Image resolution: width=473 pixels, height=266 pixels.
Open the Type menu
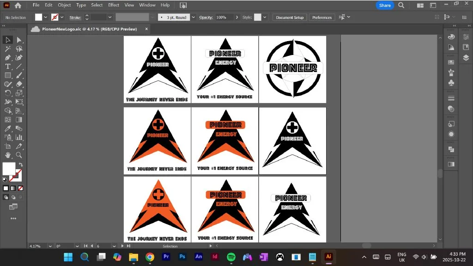pos(81,5)
